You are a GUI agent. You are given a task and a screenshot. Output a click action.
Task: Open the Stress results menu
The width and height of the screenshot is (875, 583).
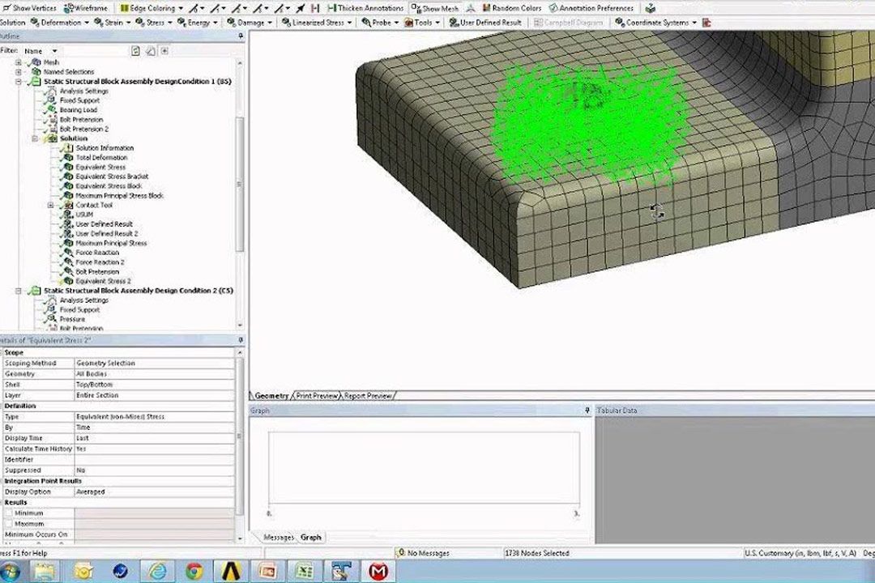pyautogui.click(x=154, y=23)
